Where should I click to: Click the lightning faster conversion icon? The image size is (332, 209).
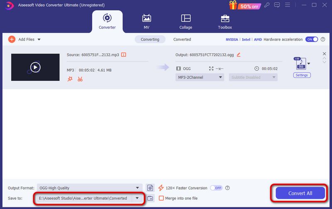(161, 188)
